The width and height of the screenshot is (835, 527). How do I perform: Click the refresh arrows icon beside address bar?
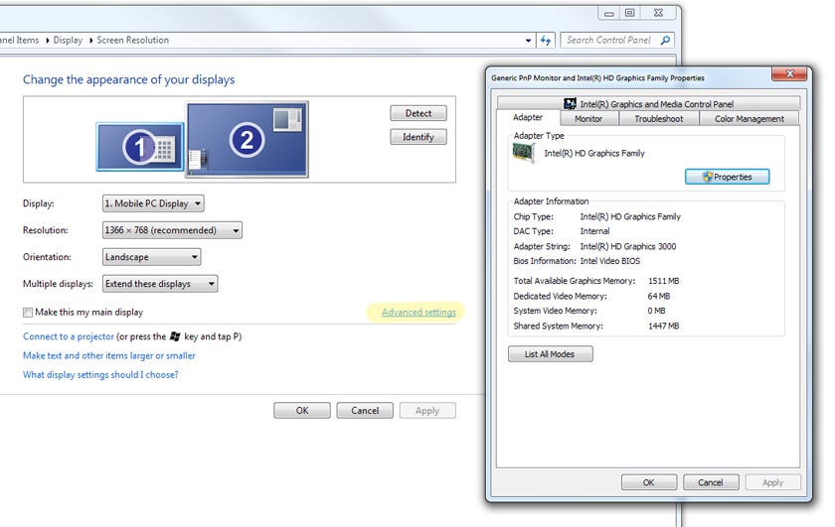coord(546,41)
